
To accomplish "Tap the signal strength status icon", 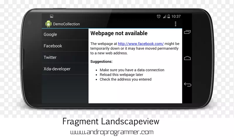I will point(164,16).
